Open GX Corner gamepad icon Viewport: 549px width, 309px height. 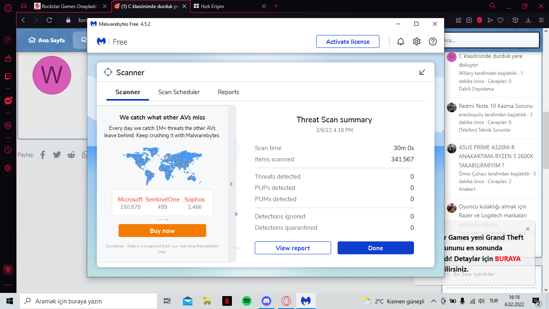pyautogui.click(x=24, y=6)
